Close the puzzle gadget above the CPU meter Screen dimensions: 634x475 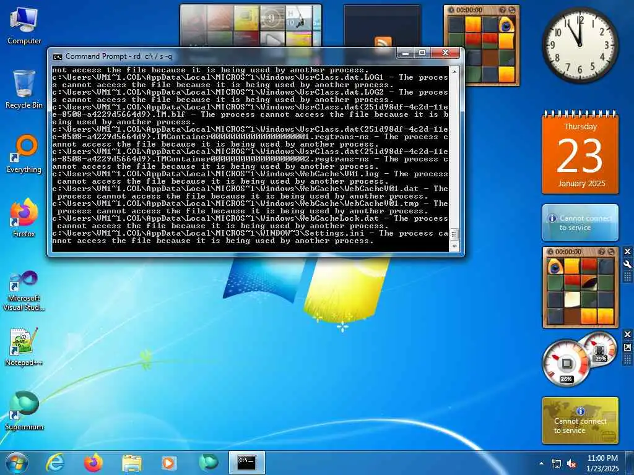point(628,252)
